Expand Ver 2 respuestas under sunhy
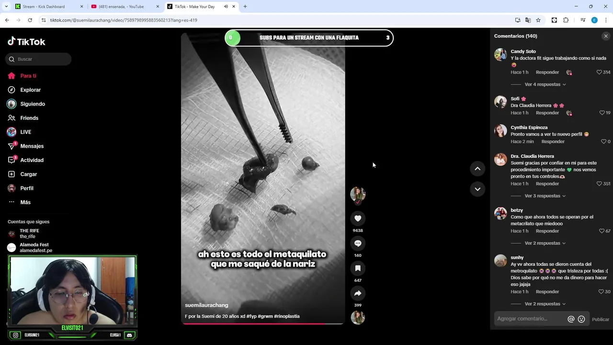This screenshot has height=345, width=613. pyautogui.click(x=545, y=304)
